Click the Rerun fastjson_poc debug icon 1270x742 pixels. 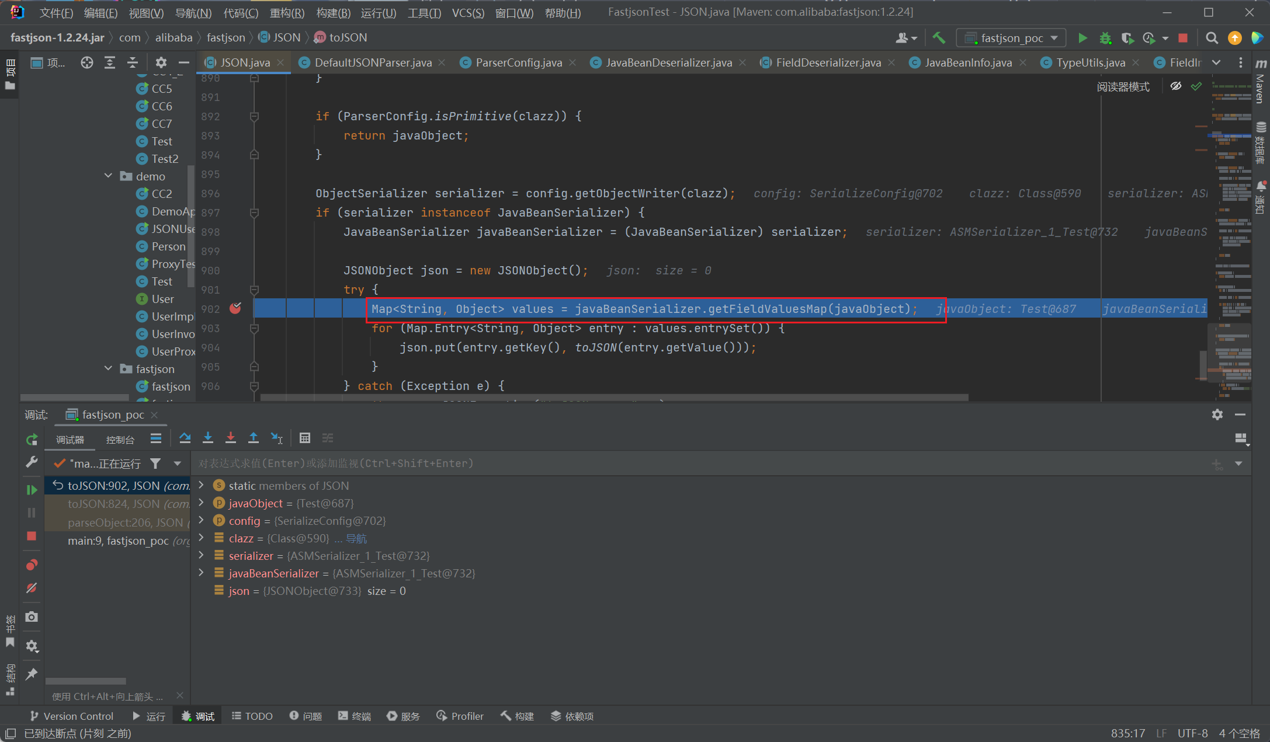tap(32, 440)
